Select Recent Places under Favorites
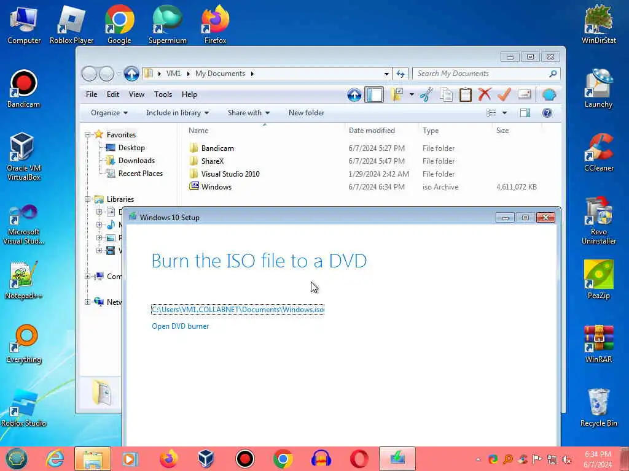The height and width of the screenshot is (471, 629). (x=141, y=174)
